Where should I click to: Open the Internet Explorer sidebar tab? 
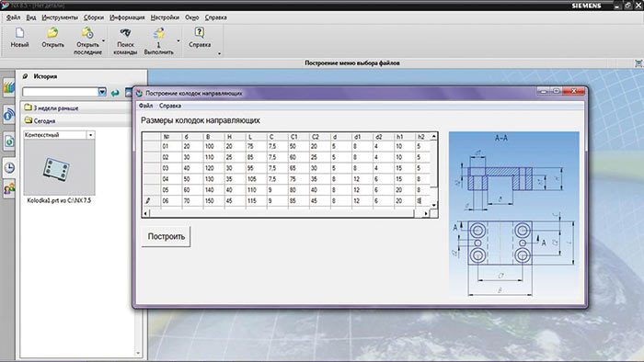pos(9,114)
